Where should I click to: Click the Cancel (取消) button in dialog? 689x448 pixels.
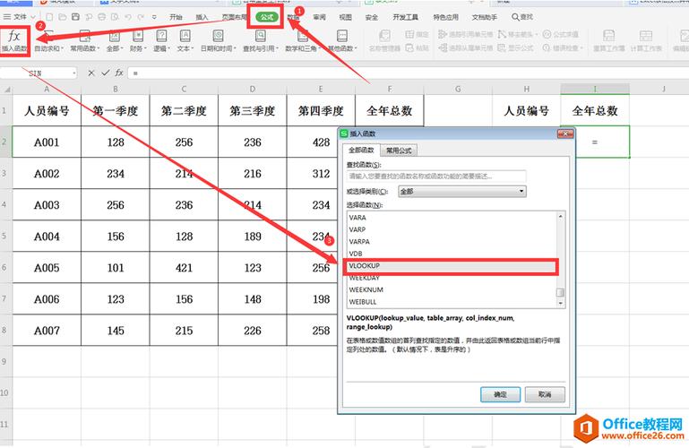(x=545, y=394)
